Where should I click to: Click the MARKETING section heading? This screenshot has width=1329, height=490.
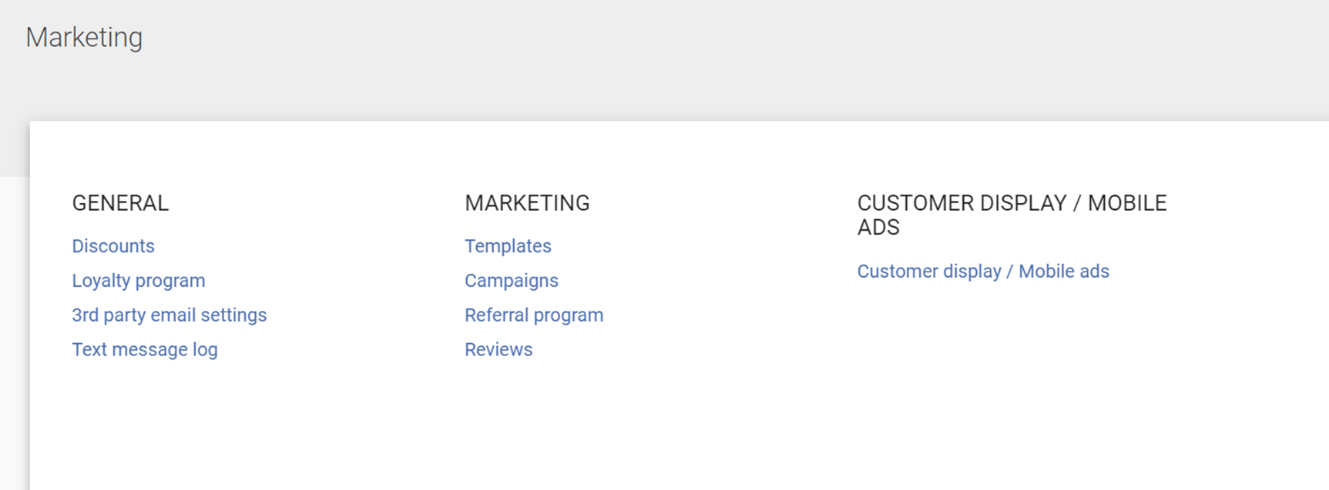527,203
